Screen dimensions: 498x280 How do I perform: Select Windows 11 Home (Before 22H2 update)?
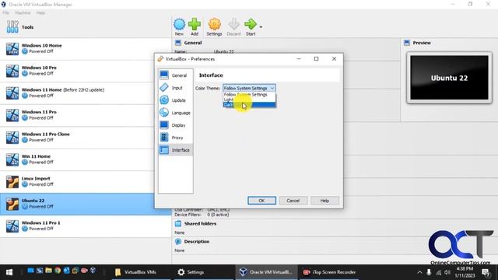pos(86,93)
